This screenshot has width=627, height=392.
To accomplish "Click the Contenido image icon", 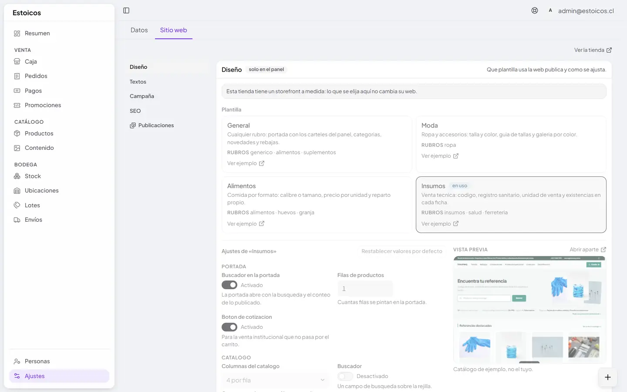I will pyautogui.click(x=17, y=148).
